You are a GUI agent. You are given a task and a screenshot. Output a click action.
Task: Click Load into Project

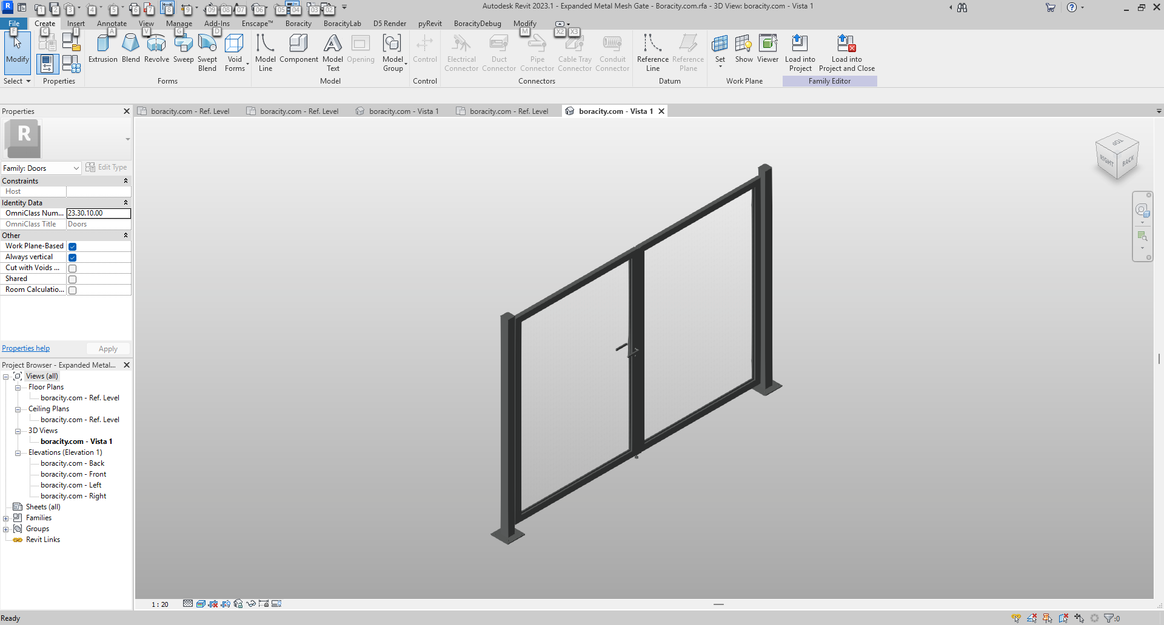800,53
